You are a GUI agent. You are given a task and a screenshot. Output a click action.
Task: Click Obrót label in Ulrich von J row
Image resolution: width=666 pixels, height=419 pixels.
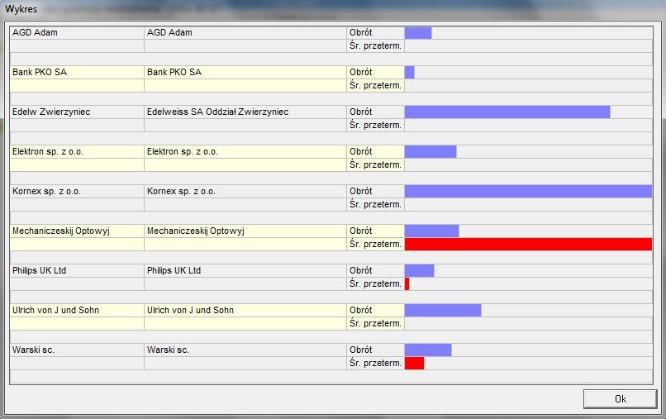pyautogui.click(x=360, y=310)
